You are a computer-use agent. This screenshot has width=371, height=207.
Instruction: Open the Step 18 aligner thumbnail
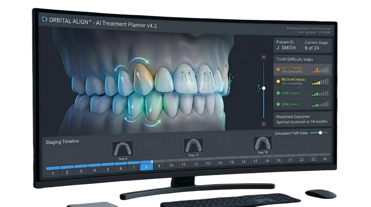click(263, 143)
